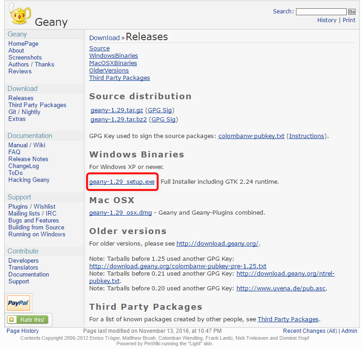Open Release Notes in Documentation

[28, 159]
